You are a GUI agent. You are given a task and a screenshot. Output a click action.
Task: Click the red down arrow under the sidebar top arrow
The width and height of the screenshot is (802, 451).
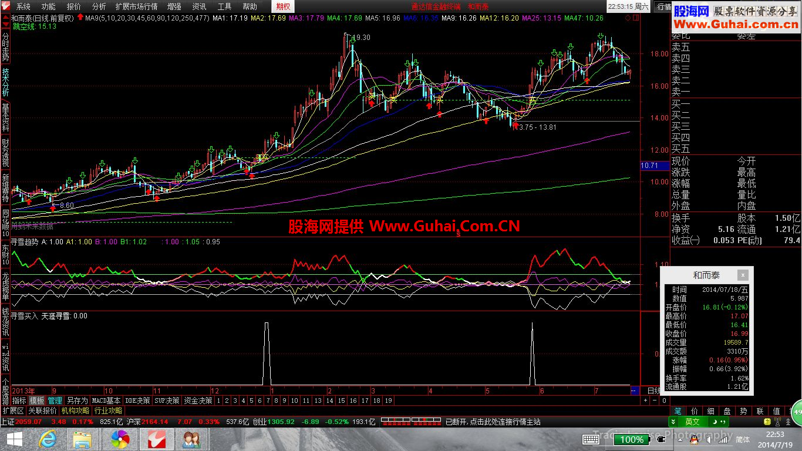pos(6,24)
